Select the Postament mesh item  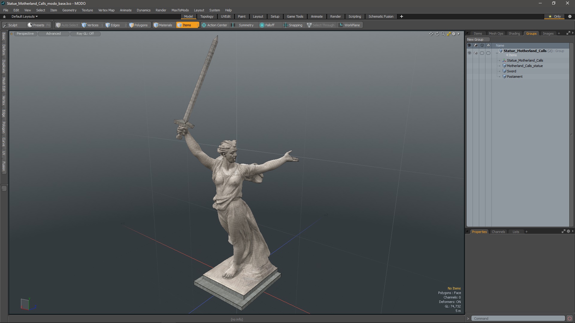click(x=515, y=77)
